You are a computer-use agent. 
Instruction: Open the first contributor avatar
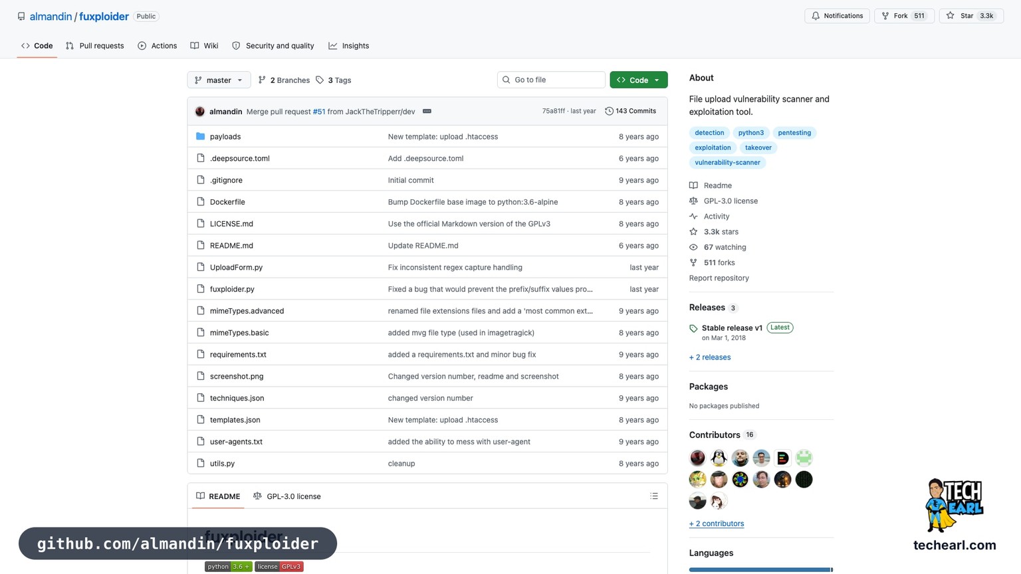697,458
